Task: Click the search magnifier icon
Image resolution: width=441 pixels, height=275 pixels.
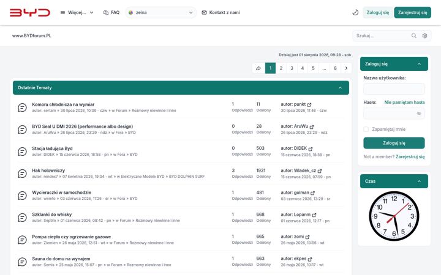Action: (x=413, y=35)
